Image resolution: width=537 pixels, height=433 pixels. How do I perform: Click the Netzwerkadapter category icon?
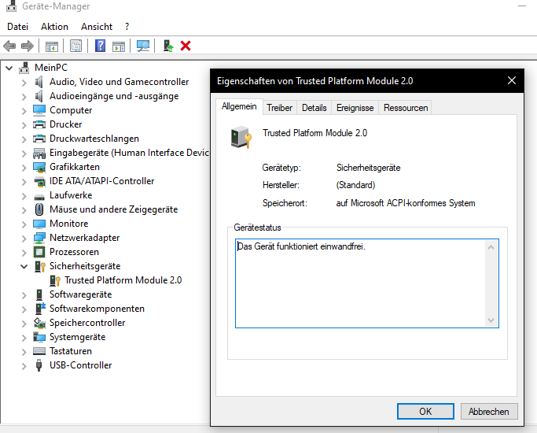[x=39, y=238]
